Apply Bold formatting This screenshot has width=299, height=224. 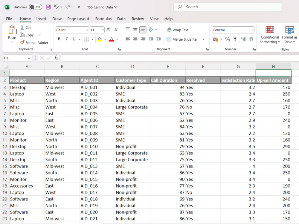pos(59,39)
